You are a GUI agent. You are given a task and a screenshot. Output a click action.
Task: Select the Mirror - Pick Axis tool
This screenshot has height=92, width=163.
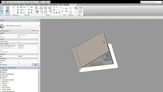pyautogui.click(x=46, y=8)
